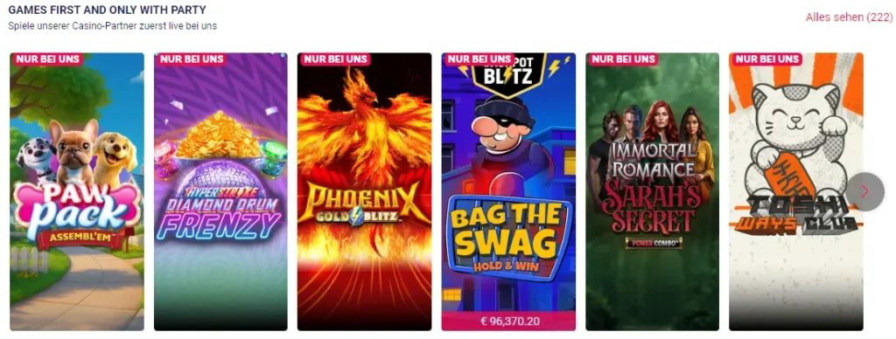The image size is (896, 339).
Task: Click NUR BEI UNS badge on Phoenix Gold Blitz
Action: click(334, 59)
